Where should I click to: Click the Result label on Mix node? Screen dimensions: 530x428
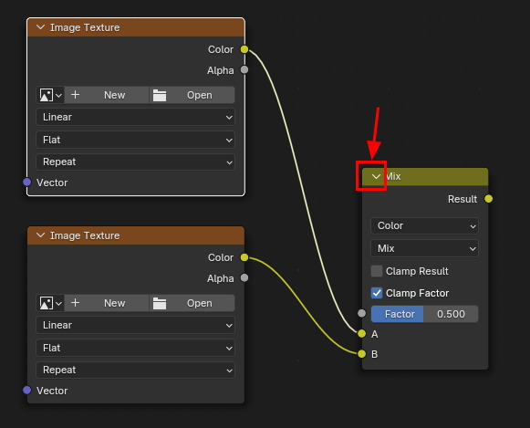coord(462,199)
